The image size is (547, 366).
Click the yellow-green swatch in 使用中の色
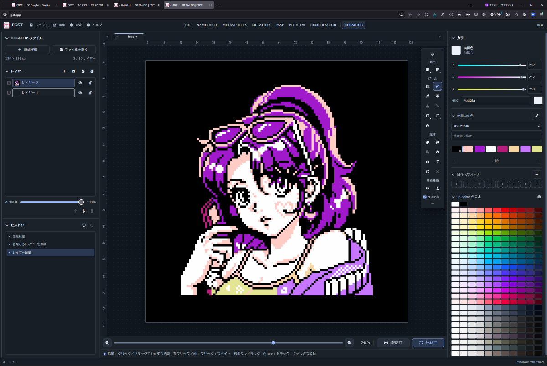537,149
